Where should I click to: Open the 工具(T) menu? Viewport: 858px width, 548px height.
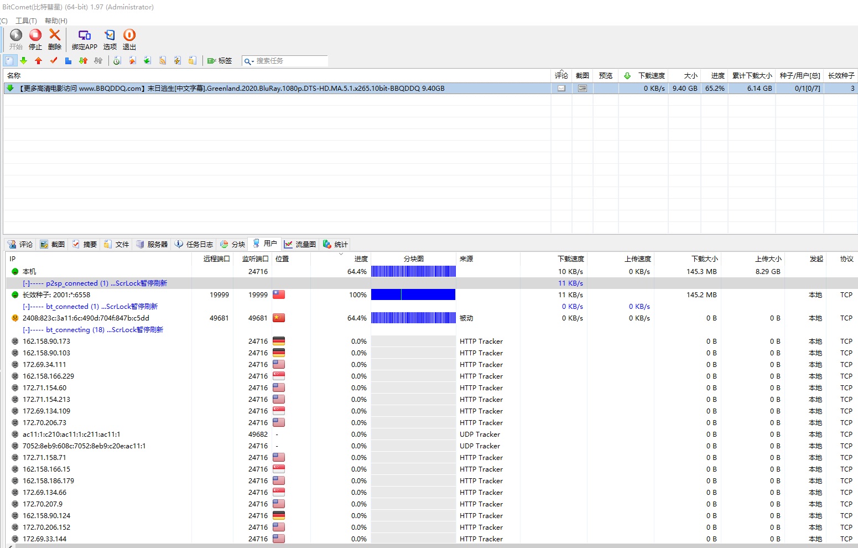(x=26, y=21)
